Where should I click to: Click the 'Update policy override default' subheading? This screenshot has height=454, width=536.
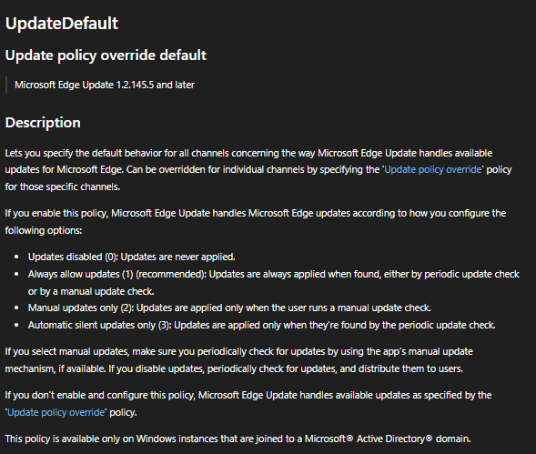click(x=106, y=55)
